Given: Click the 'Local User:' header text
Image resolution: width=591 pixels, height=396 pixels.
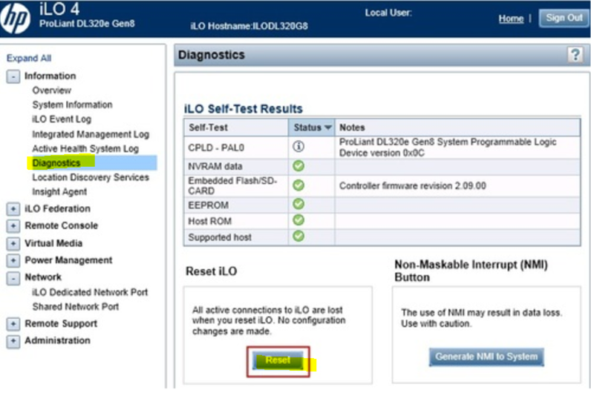Looking at the screenshot, I should click(x=388, y=13).
